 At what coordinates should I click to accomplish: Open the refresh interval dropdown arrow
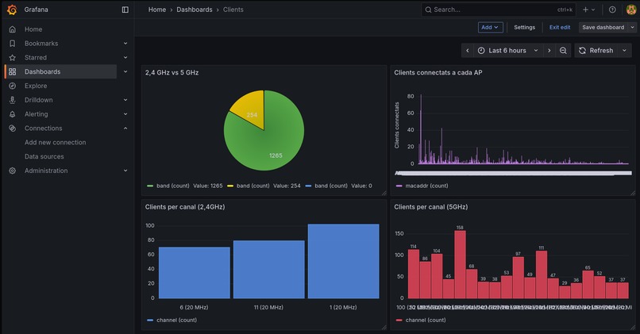click(624, 51)
